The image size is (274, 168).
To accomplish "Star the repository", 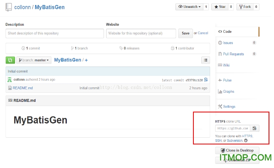I will [220, 7].
